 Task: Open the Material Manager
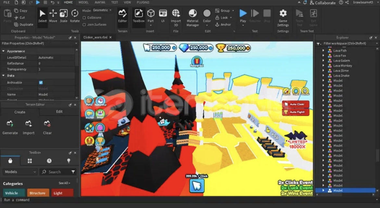point(193,18)
